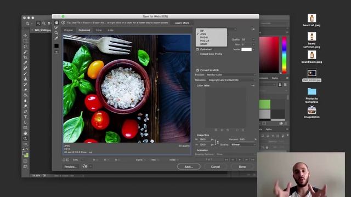This screenshot has width=351, height=197.
Task: Select the Move tool in Photoshop toolbar
Action: [x=25, y=36]
